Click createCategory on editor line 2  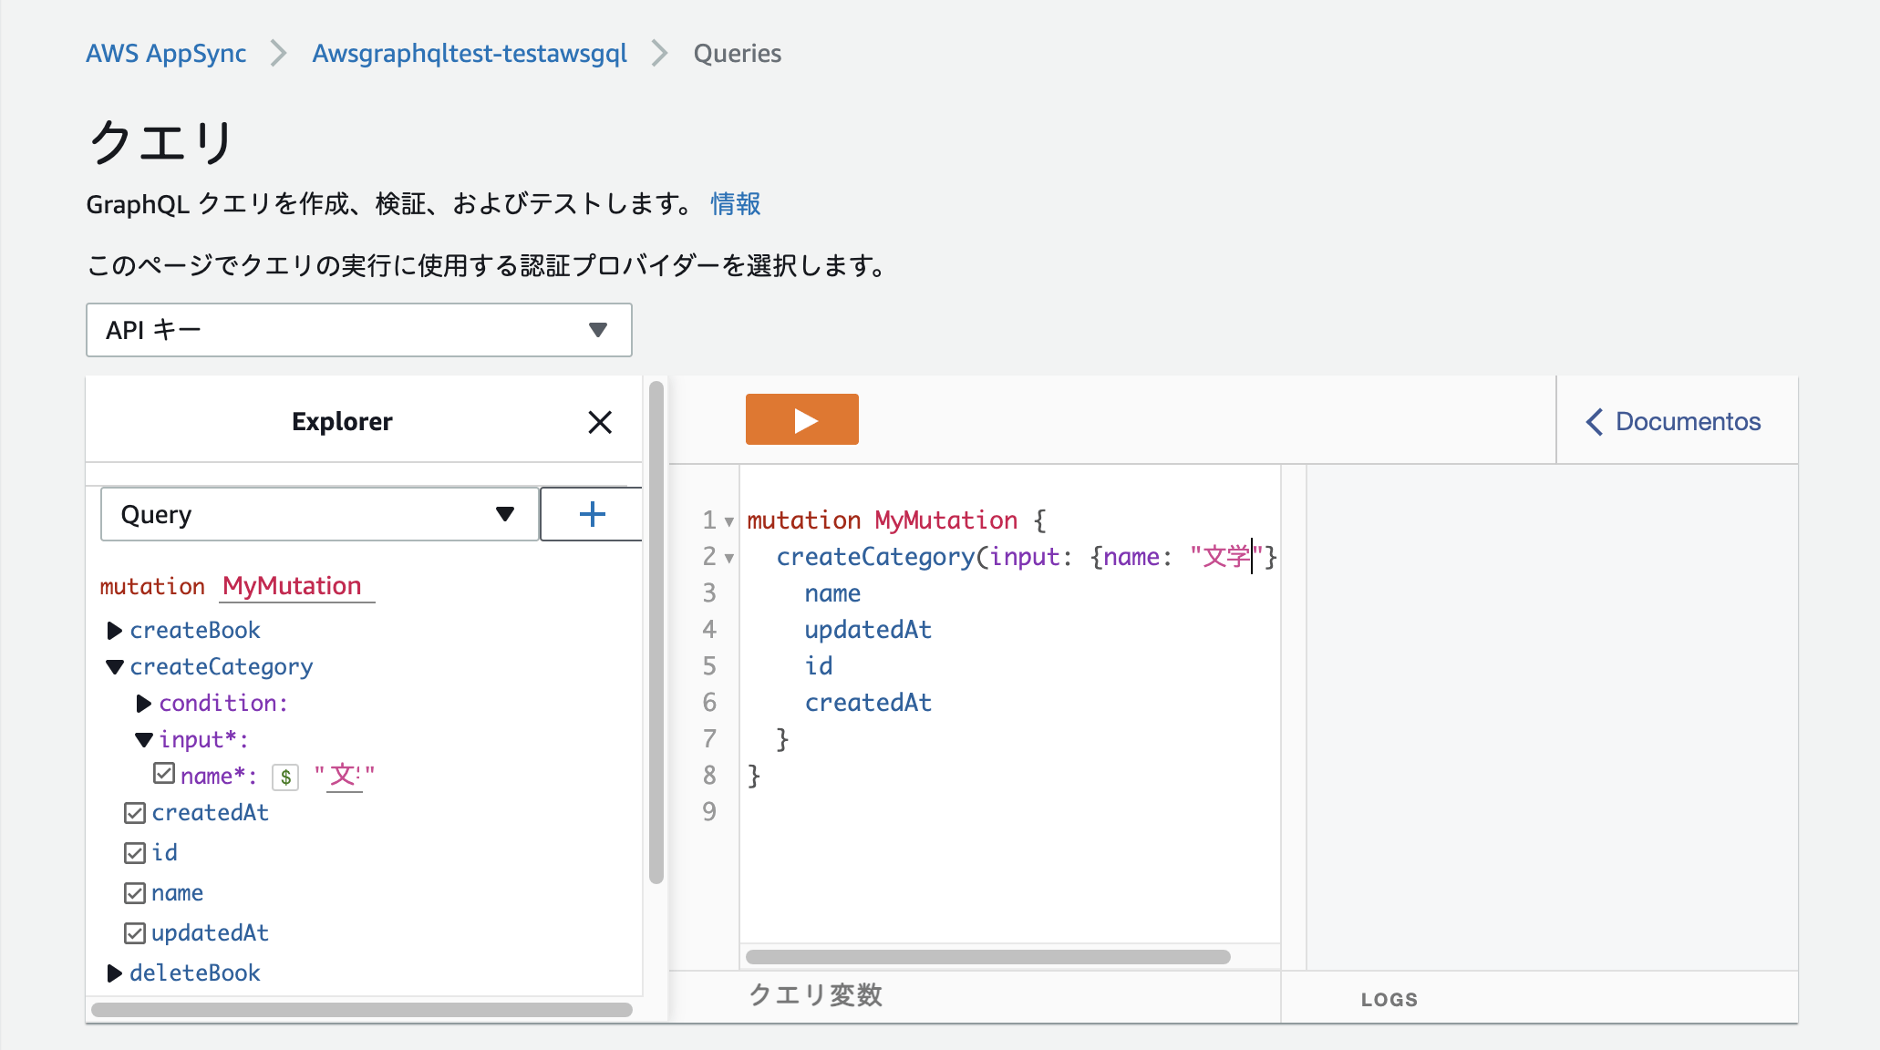point(875,557)
